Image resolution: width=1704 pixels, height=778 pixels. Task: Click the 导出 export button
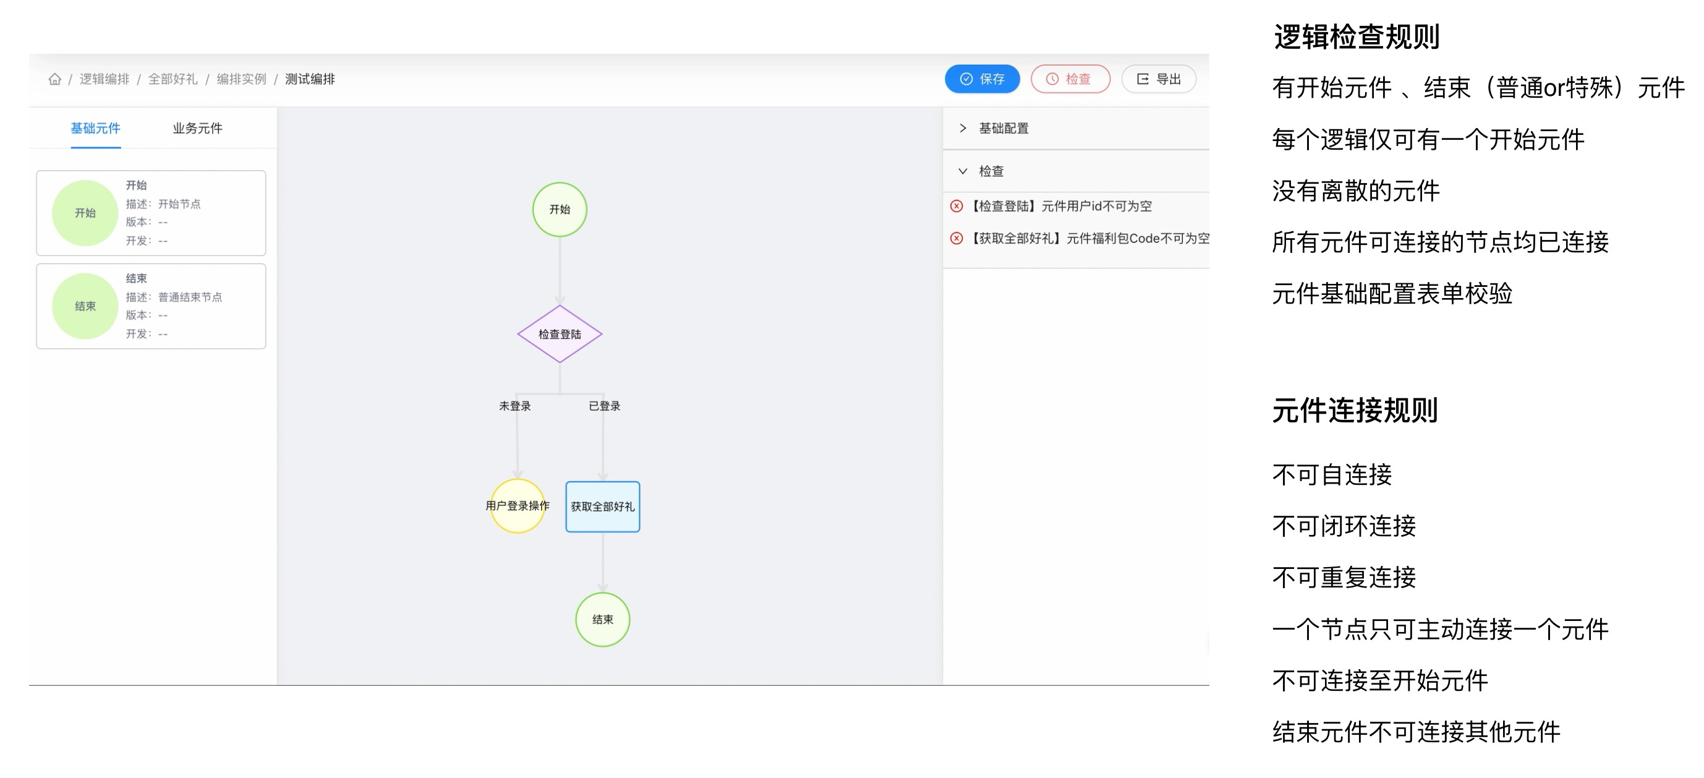pos(1158,79)
